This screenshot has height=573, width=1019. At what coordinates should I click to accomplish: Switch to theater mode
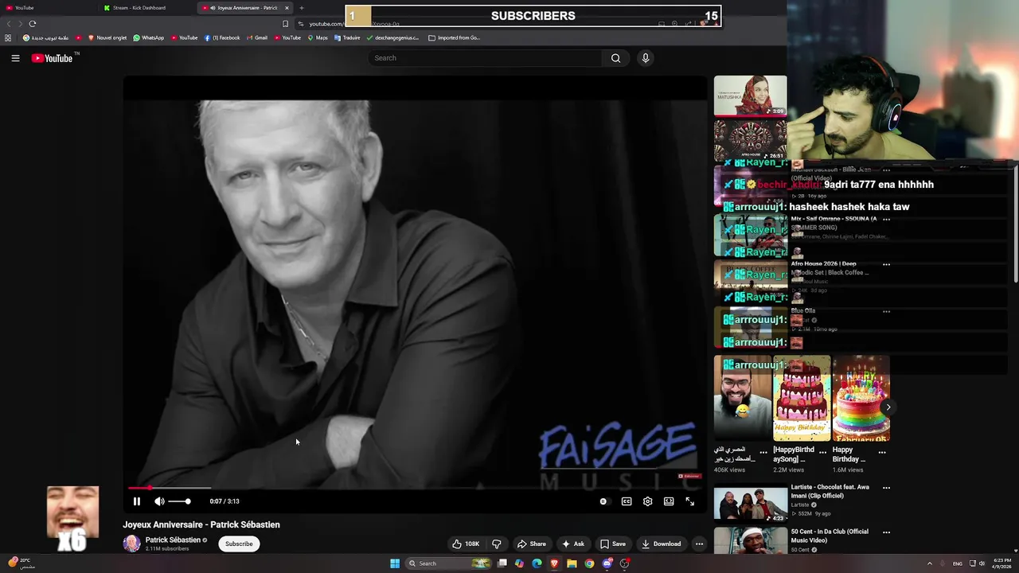click(669, 501)
